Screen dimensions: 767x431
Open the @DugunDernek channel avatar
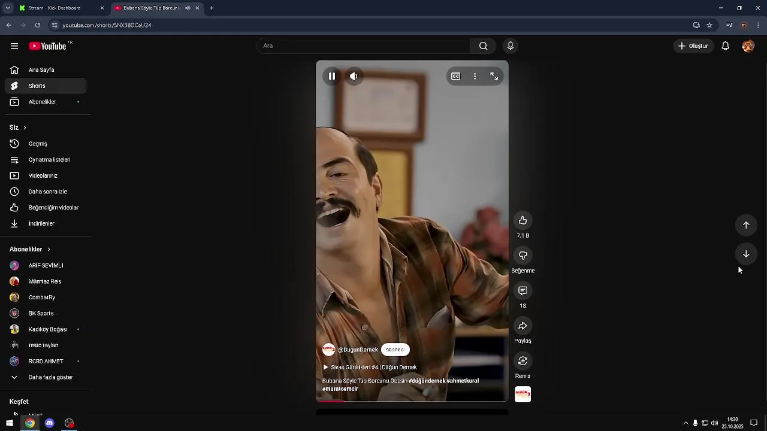click(x=328, y=350)
